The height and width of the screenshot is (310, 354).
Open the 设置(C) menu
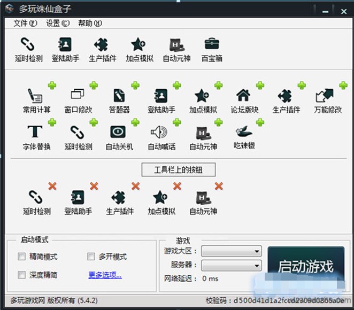[x=58, y=23]
